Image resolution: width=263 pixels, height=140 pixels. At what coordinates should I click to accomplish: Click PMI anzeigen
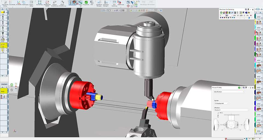tap(151, 3)
